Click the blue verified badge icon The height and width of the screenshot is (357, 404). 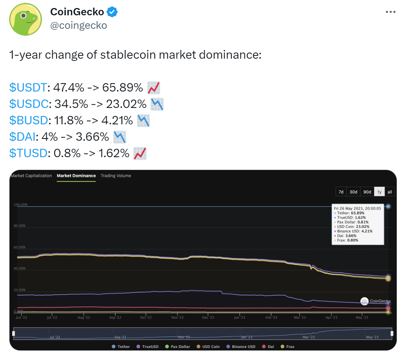[x=112, y=12]
